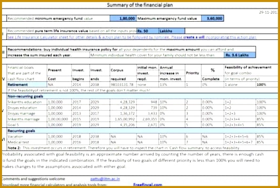Click the Rs. 50 life insurance value cell

(x=148, y=31)
